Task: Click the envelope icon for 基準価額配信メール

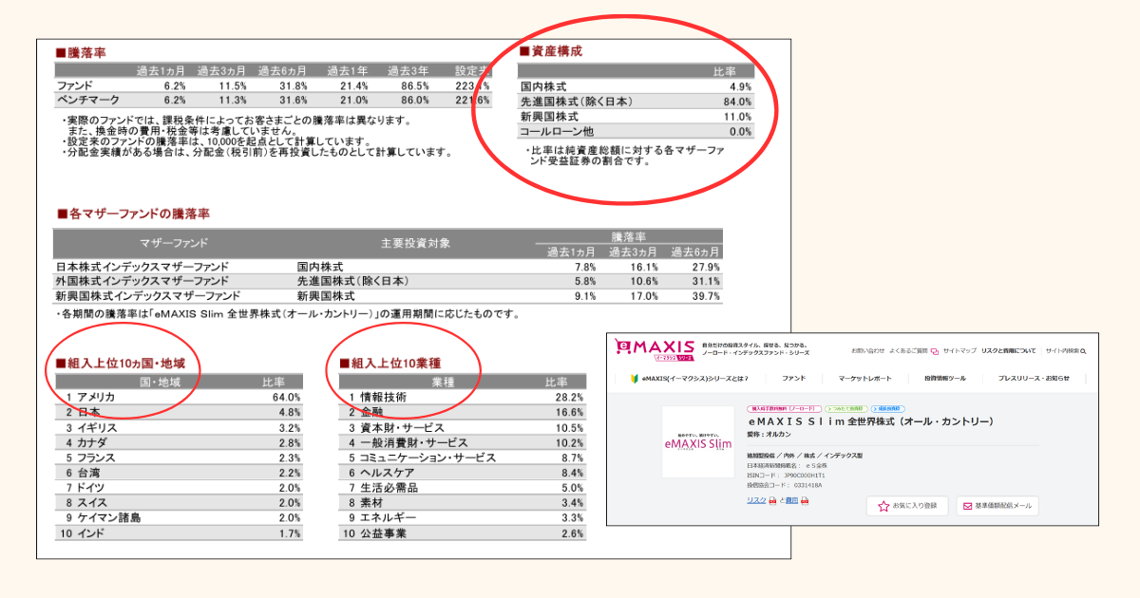Action: tap(966, 506)
